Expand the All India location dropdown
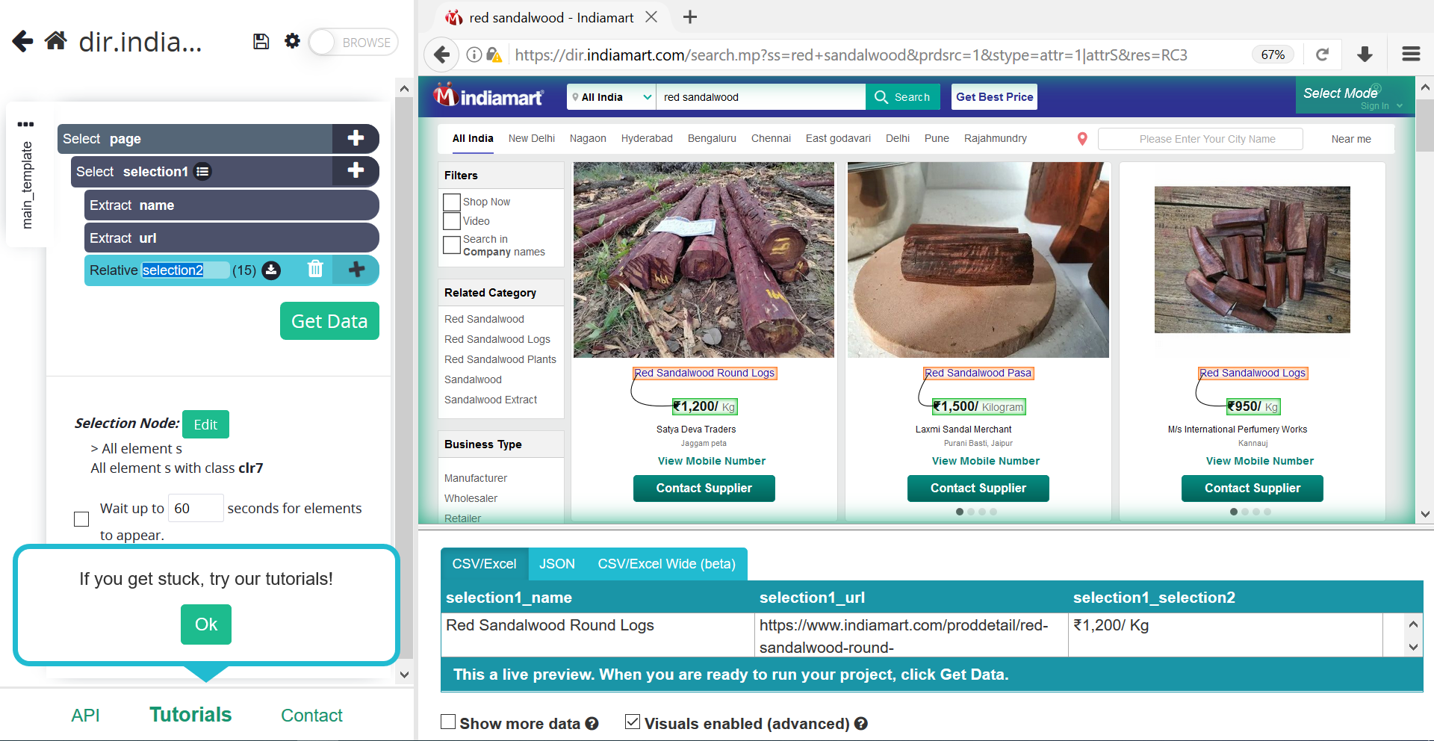 612,97
